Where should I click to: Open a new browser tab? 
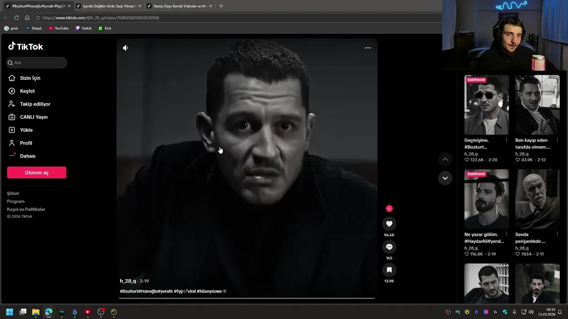[x=221, y=6]
